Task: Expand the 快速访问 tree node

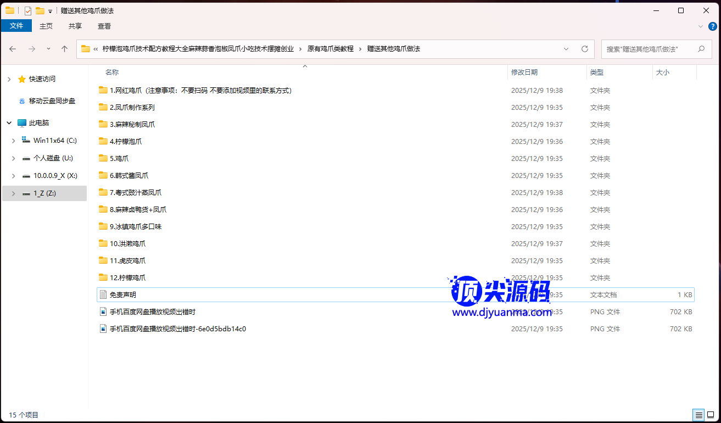Action: pos(9,79)
